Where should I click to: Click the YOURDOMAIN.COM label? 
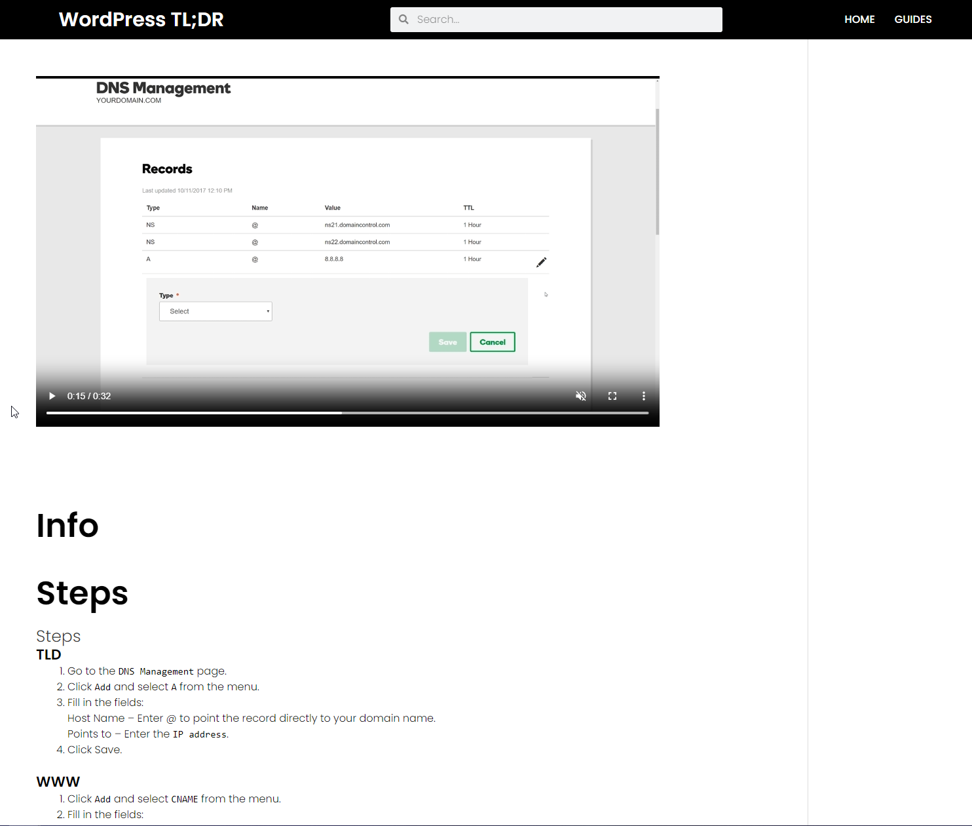(128, 101)
